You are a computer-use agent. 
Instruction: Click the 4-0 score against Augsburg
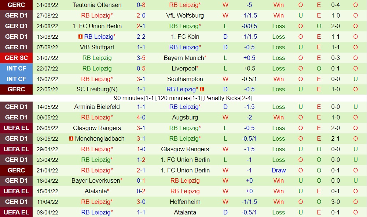pos(141,117)
